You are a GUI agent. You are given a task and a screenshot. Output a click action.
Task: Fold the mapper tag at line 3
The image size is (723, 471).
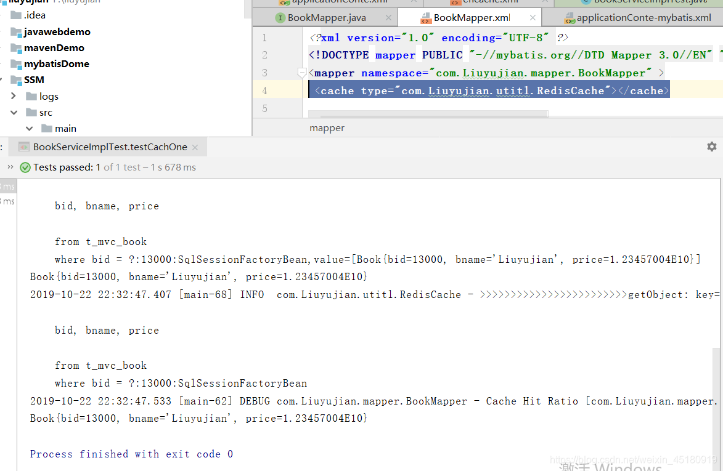coord(301,73)
